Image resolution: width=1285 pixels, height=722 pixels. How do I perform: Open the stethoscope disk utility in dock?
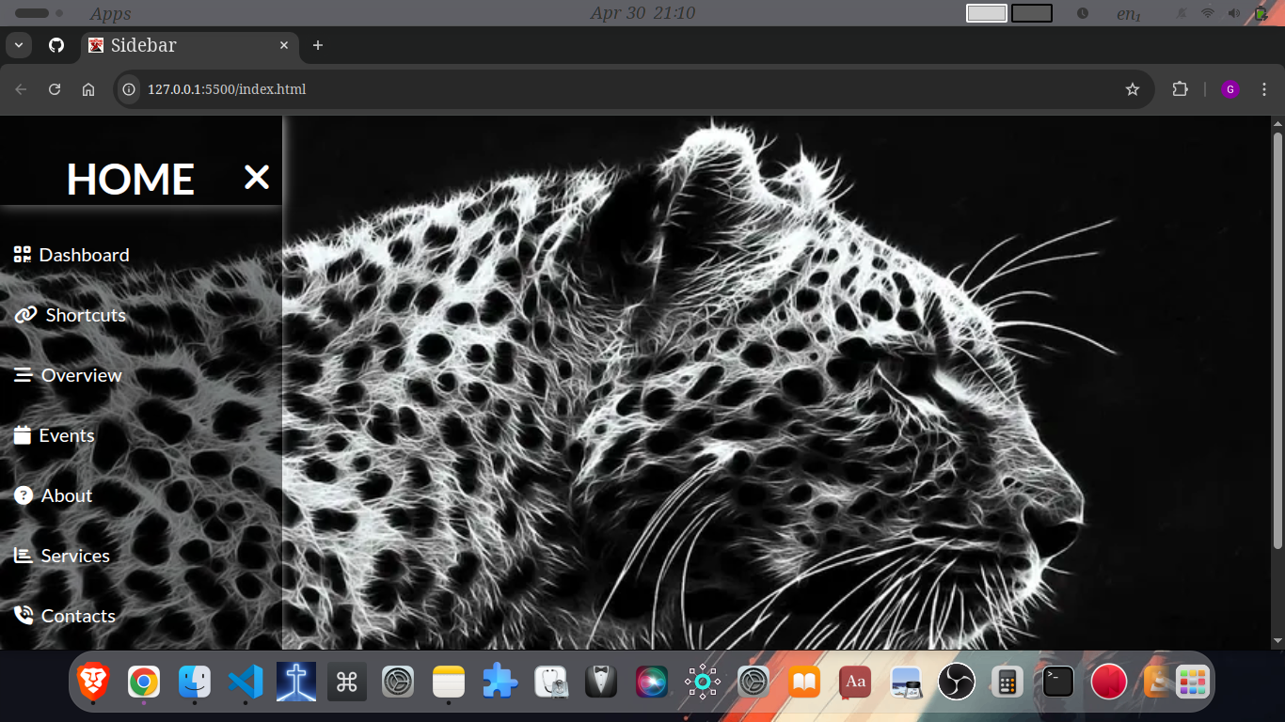[550, 682]
